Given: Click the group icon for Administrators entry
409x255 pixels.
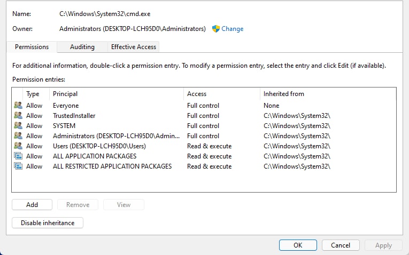Looking at the screenshot, I should (x=18, y=136).
